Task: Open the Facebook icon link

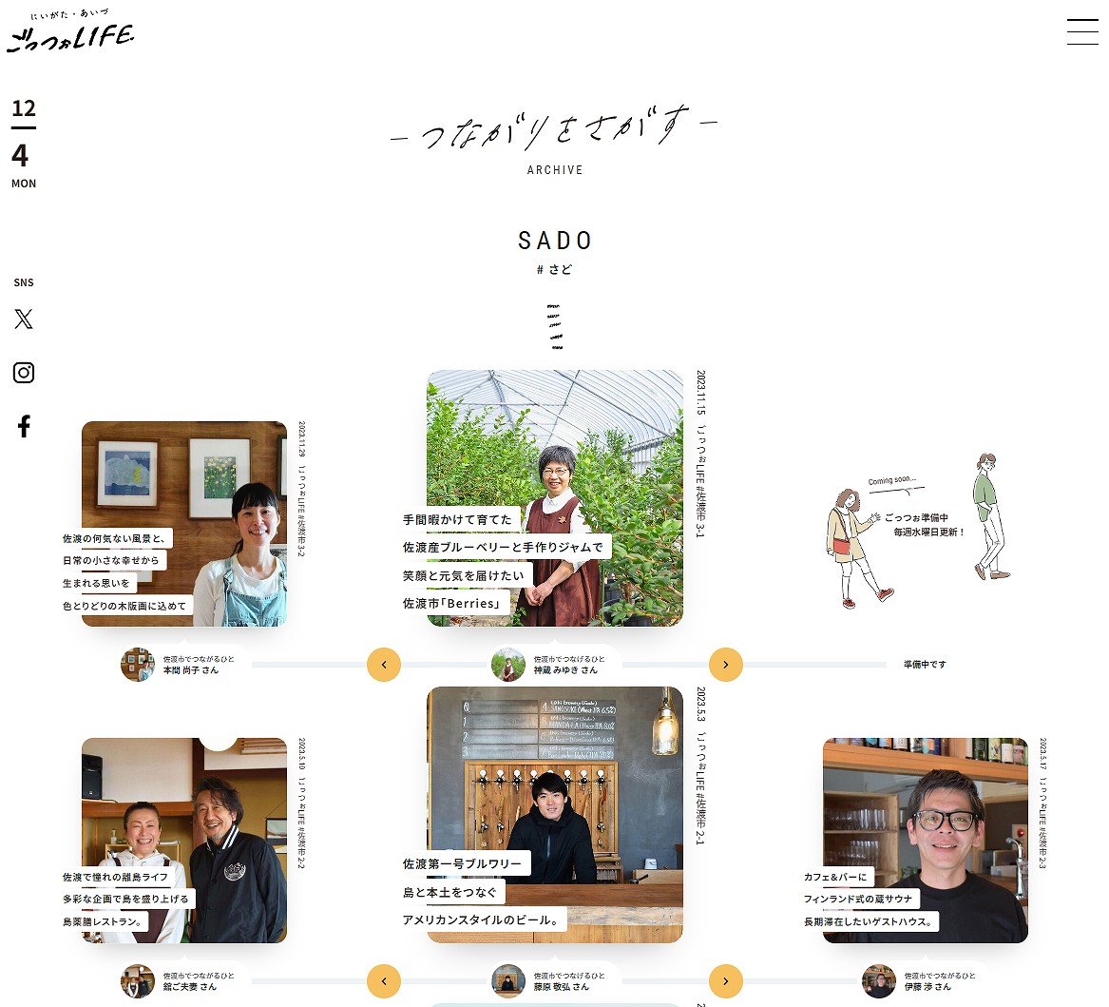Action: [x=24, y=426]
